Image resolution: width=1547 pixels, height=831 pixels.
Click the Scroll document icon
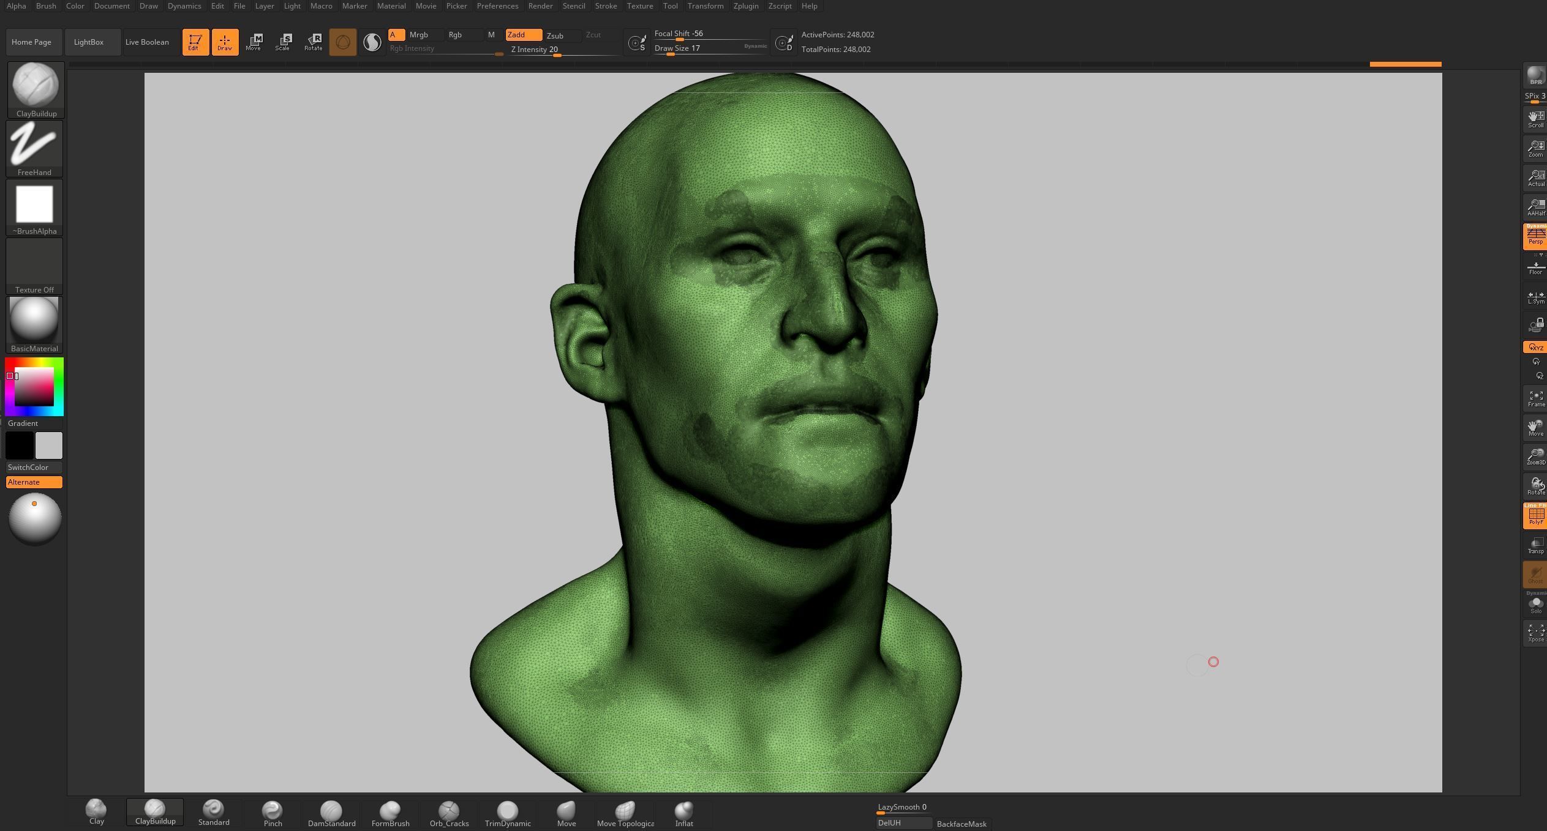1535,119
